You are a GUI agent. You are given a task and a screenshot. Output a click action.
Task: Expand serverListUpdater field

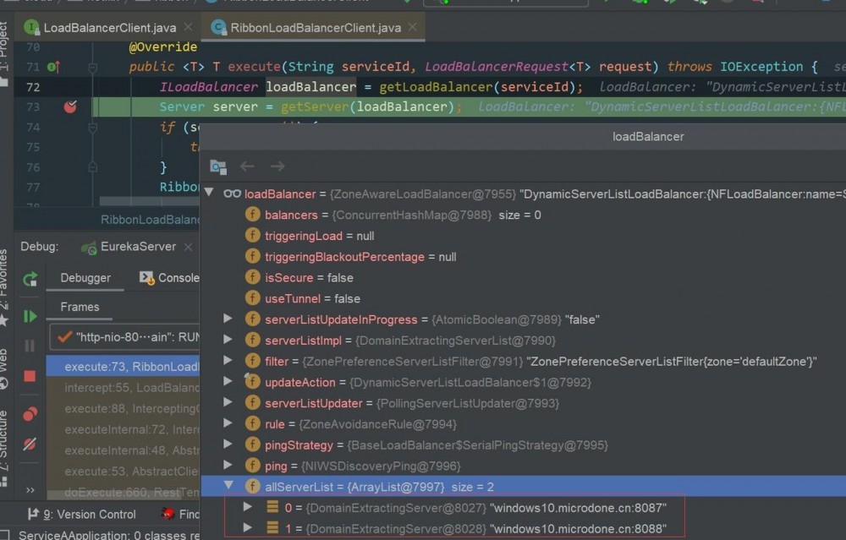point(228,402)
